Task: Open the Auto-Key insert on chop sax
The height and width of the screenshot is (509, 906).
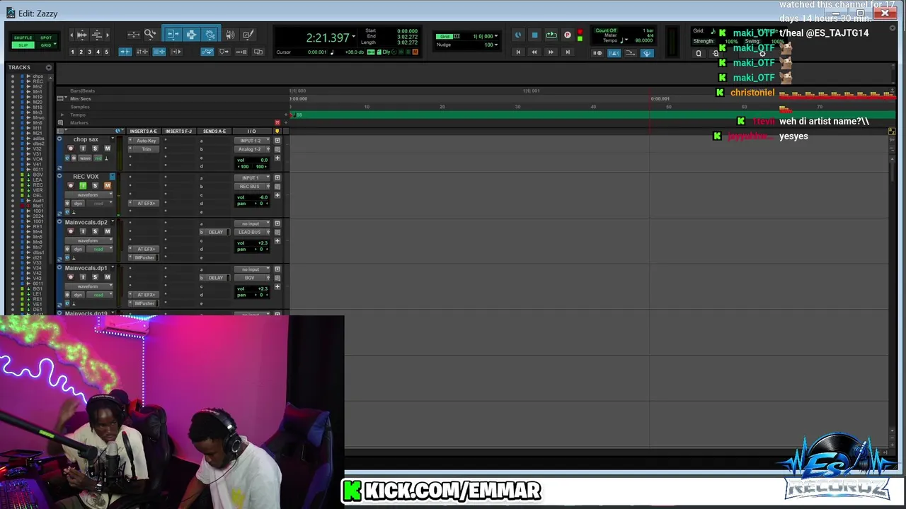Action: point(146,141)
